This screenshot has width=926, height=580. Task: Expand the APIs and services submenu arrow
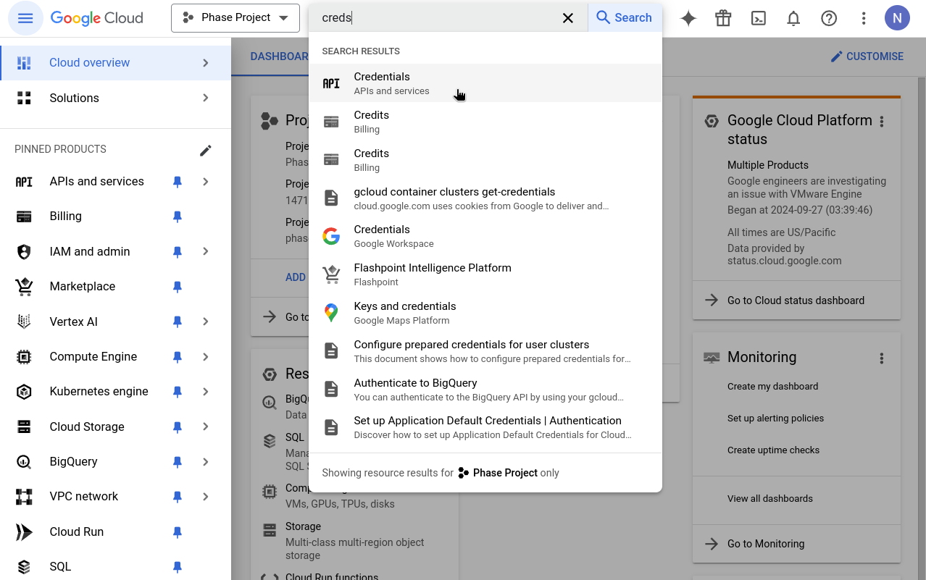(x=206, y=182)
